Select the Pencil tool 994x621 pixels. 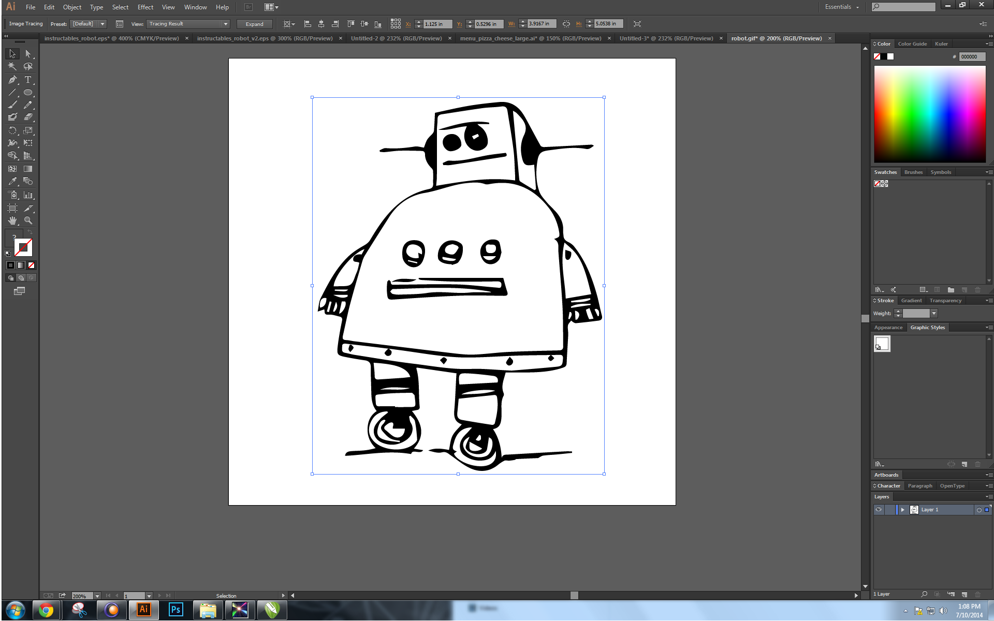click(x=28, y=105)
